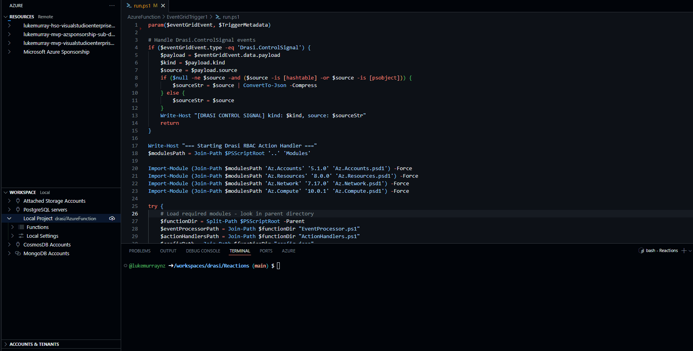693x351 pixels.
Task: Click the "EventProcessor.ps1" string on line 28
Action: [329, 229]
